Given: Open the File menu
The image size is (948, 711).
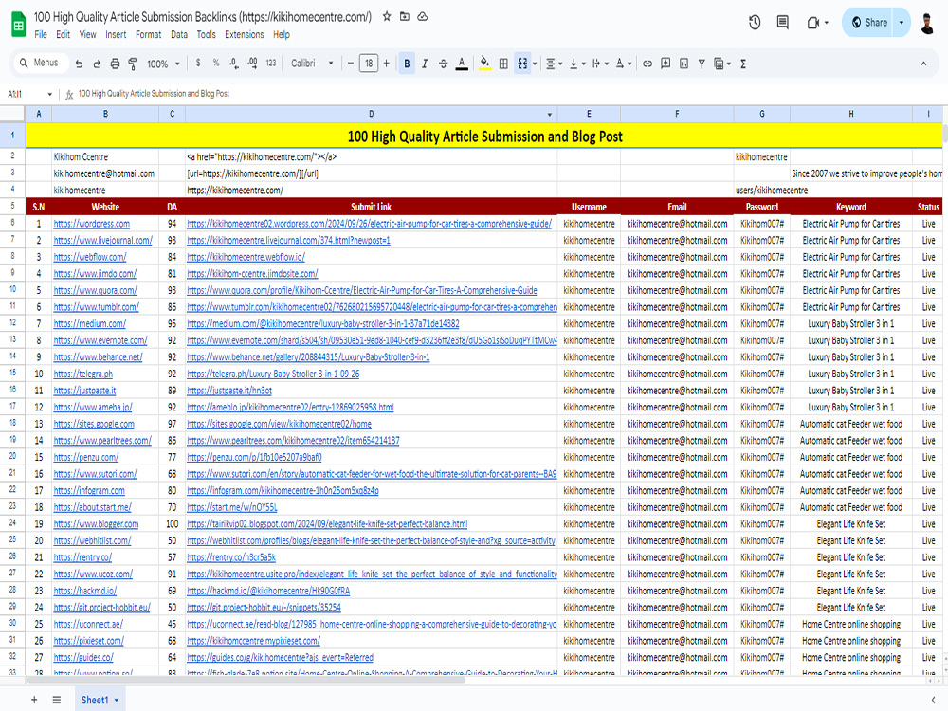Looking at the screenshot, I should (x=41, y=34).
